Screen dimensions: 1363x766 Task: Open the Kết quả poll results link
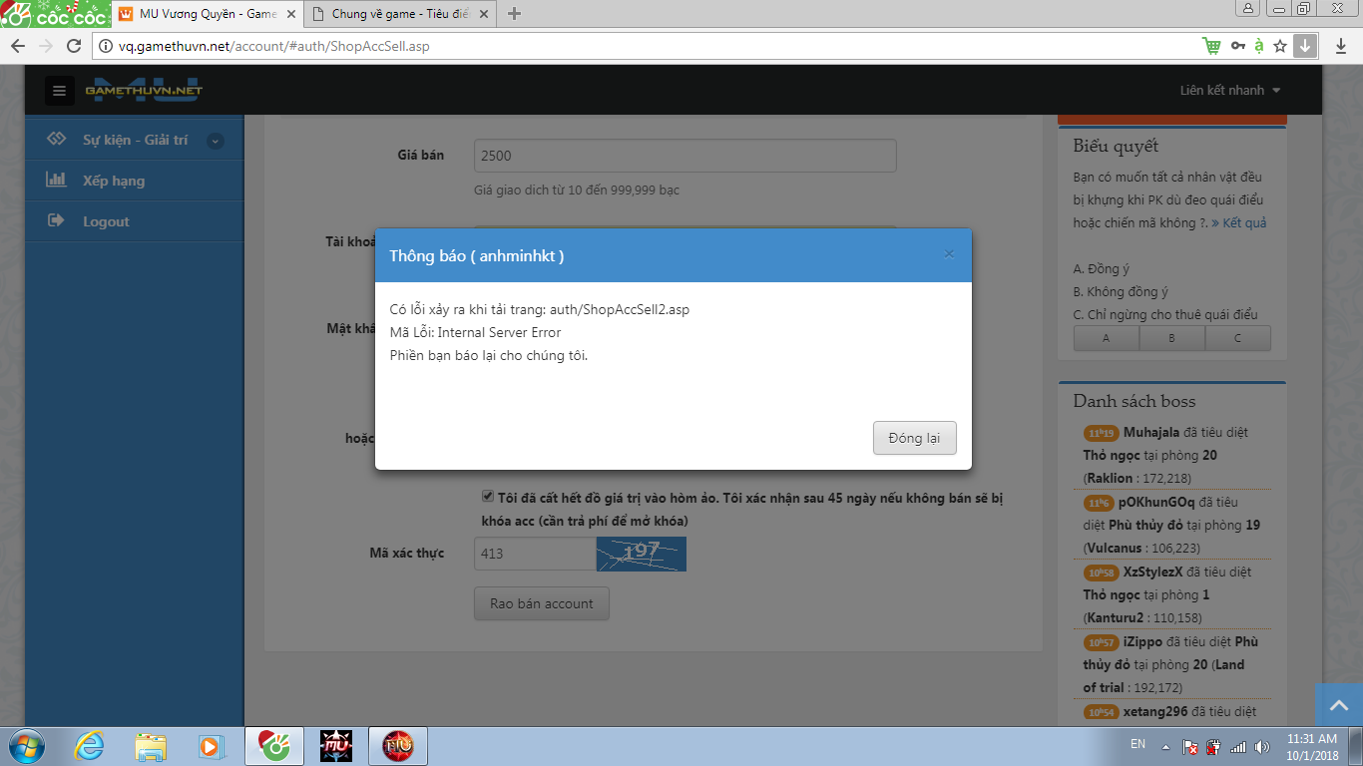[x=1243, y=223]
